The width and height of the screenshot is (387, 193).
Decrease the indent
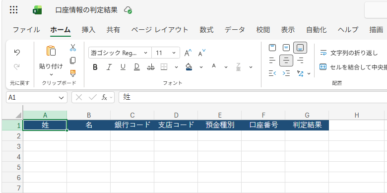[272, 73]
